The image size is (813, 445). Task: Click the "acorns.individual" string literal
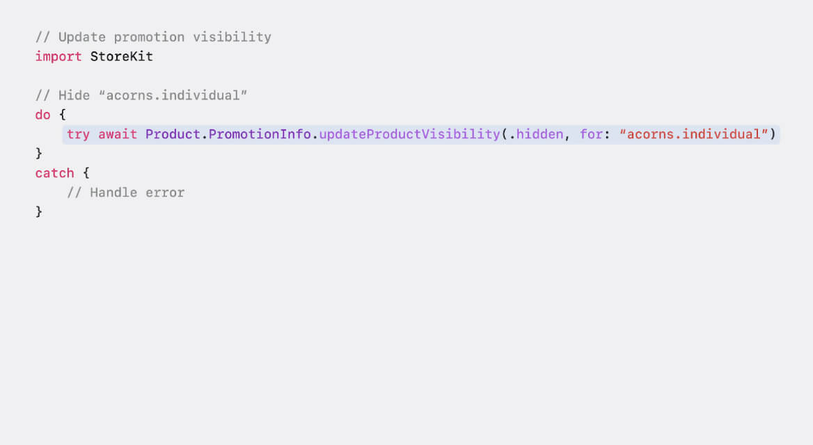point(693,135)
